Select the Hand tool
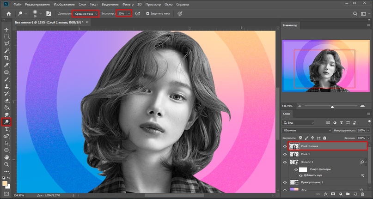 (x=6, y=157)
